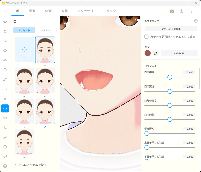This screenshot has width=201, height=172.
Task: Select third-row right mouth preset thumbnail
Action: [x=45, y=111]
